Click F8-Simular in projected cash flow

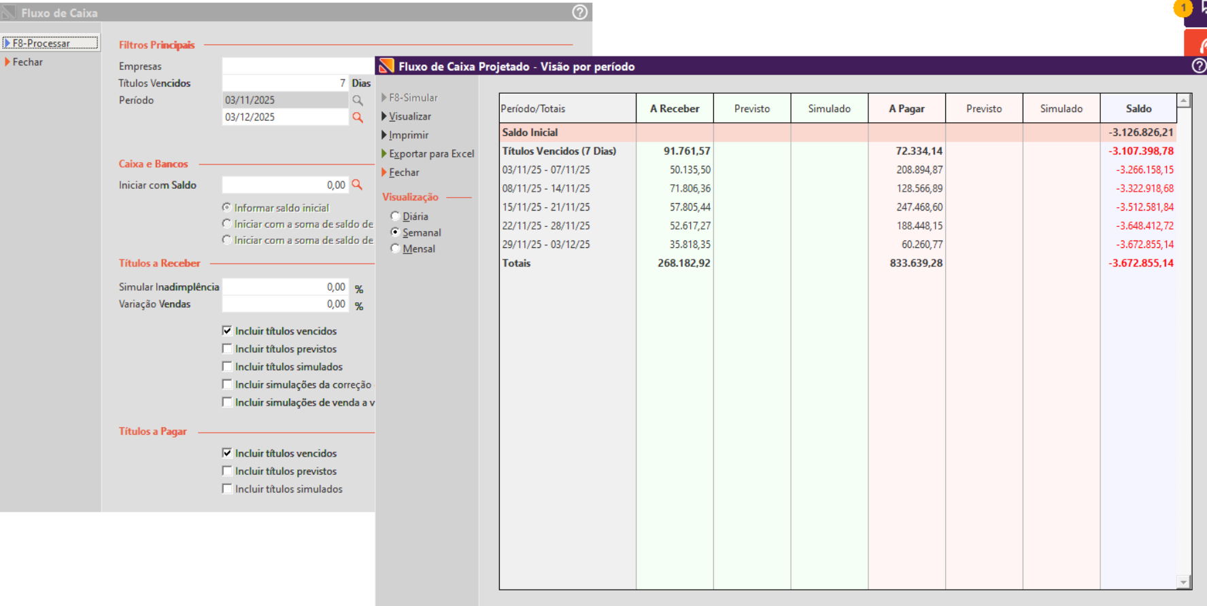click(x=413, y=98)
